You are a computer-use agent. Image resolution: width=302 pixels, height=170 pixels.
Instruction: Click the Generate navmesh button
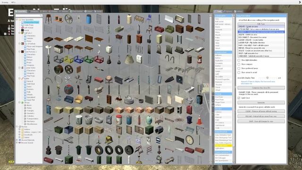tap(261, 102)
